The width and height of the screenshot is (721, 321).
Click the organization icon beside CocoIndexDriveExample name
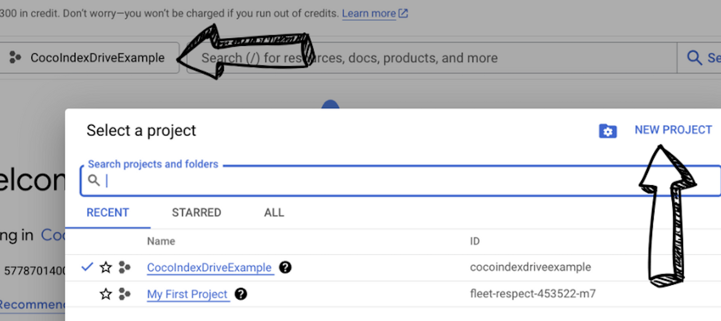pos(124,267)
